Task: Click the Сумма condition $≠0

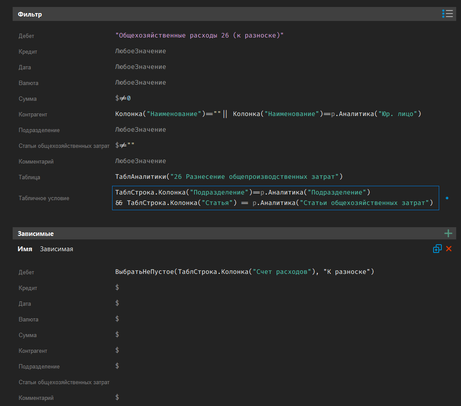Action: [122, 98]
